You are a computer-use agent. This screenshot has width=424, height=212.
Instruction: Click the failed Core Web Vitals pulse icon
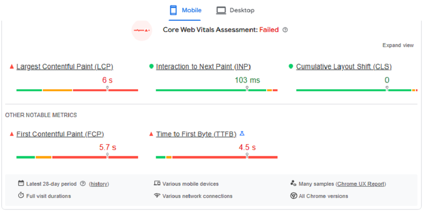coord(142,30)
